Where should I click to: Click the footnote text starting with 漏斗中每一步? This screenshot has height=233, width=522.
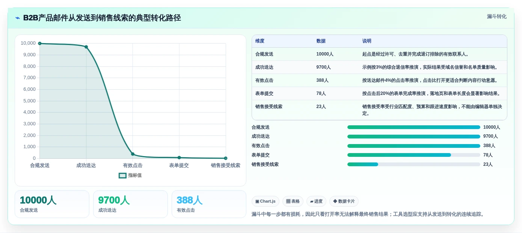[369, 214]
